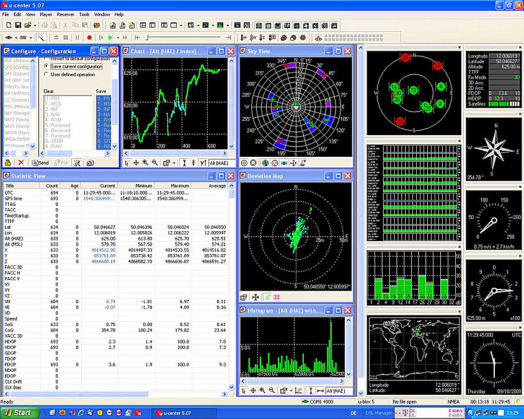524x419 pixels.
Task: Click the Average column header in Statistic View
Action: pos(210,186)
